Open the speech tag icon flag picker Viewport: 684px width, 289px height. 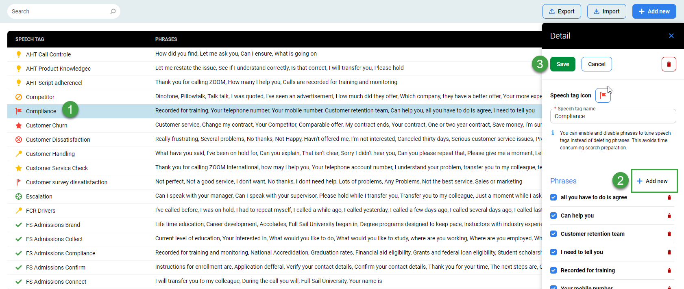pyautogui.click(x=603, y=95)
